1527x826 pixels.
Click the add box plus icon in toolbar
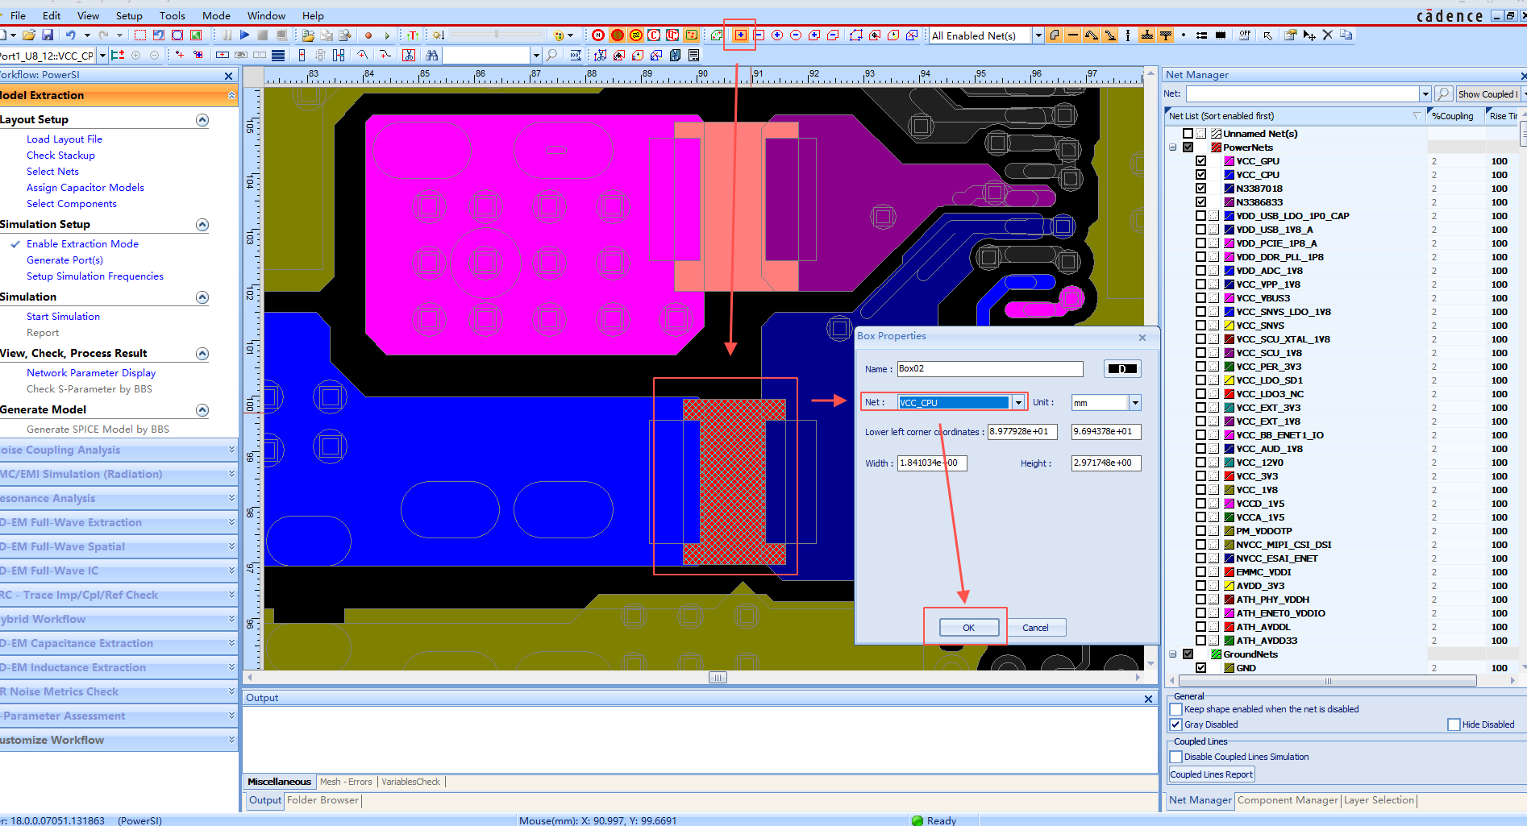point(740,35)
